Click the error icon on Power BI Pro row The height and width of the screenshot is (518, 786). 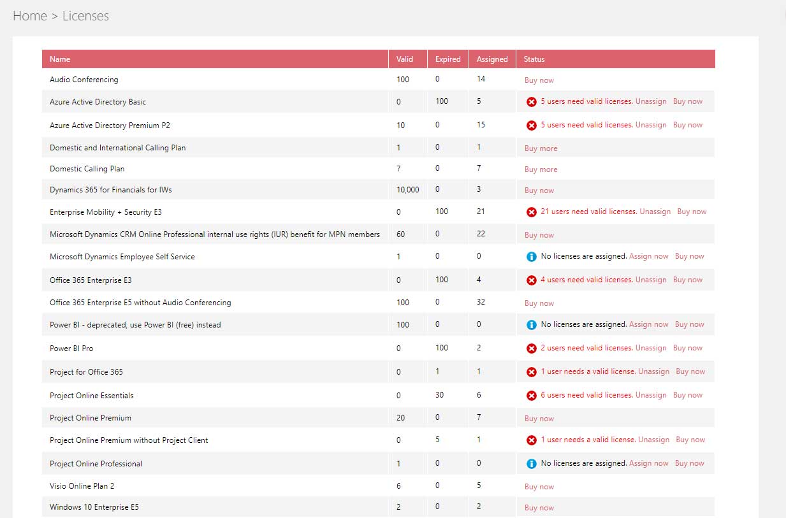point(531,349)
